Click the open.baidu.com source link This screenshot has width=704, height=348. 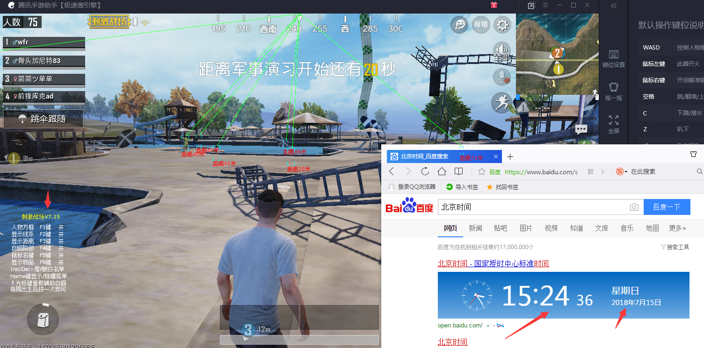click(x=460, y=326)
